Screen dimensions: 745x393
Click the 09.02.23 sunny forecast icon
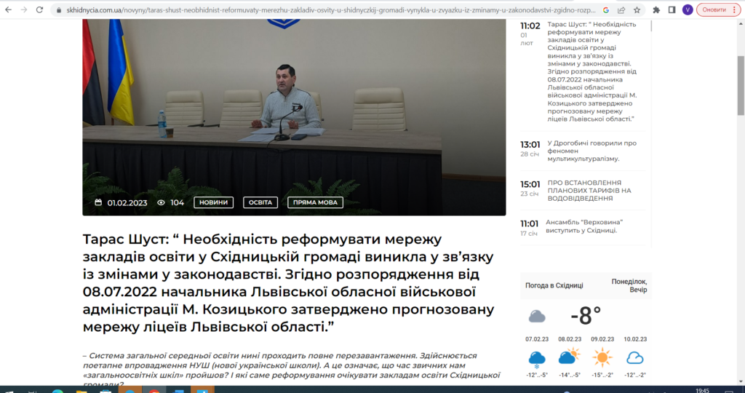click(602, 357)
